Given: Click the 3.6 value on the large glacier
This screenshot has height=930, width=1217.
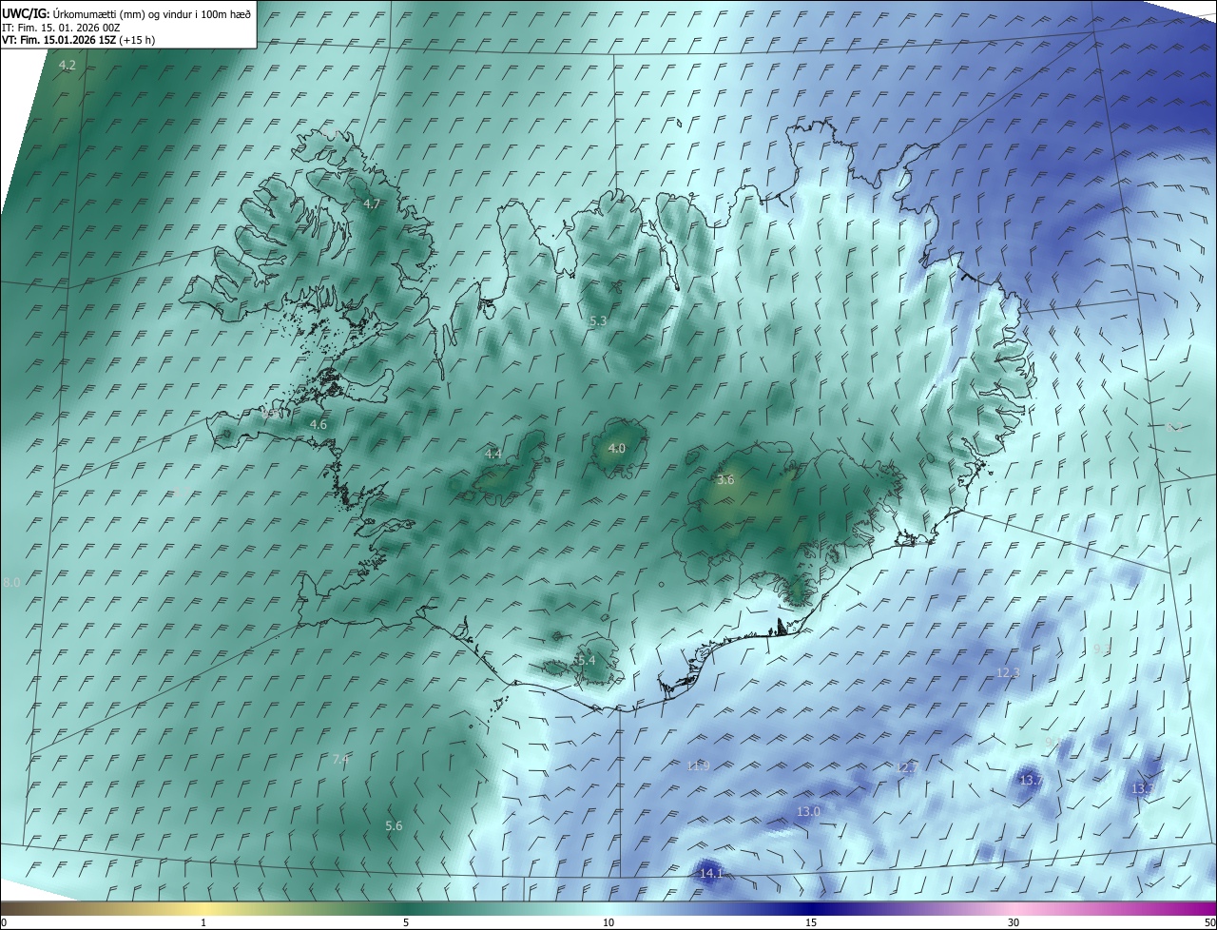Looking at the screenshot, I should pyautogui.click(x=725, y=480).
